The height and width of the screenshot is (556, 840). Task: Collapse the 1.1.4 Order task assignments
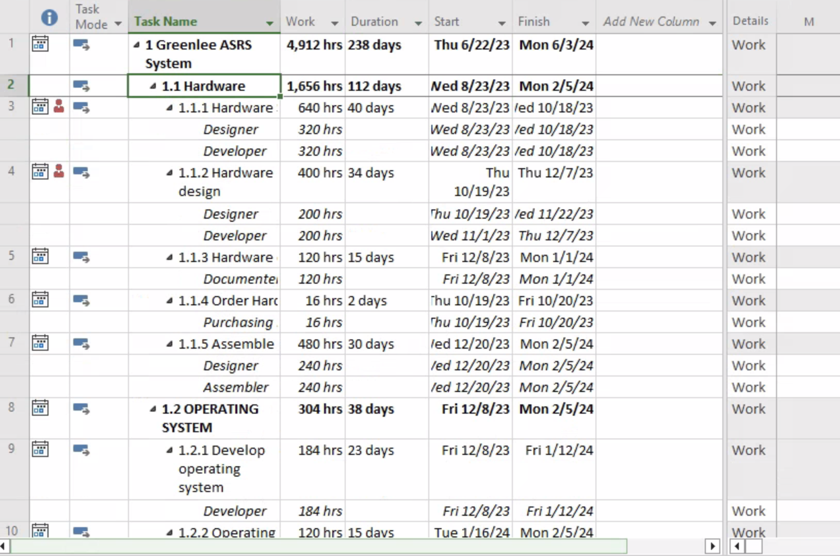tap(170, 301)
